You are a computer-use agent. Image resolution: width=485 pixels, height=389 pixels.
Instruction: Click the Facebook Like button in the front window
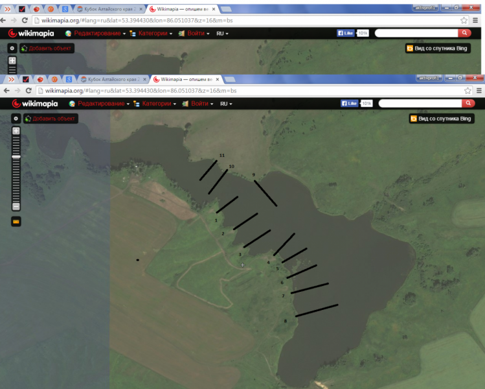click(x=350, y=104)
